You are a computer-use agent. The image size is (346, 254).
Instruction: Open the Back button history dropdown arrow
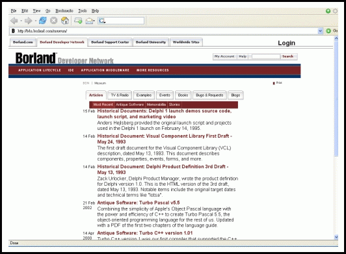point(21,21)
